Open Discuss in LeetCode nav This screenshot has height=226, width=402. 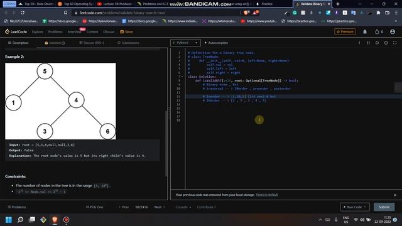[x=109, y=32]
